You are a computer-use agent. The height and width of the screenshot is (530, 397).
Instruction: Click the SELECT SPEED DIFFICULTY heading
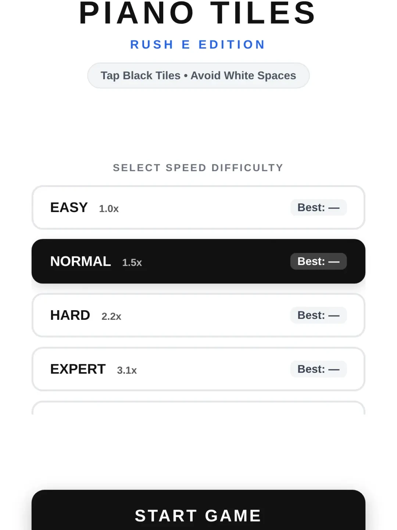point(198,168)
